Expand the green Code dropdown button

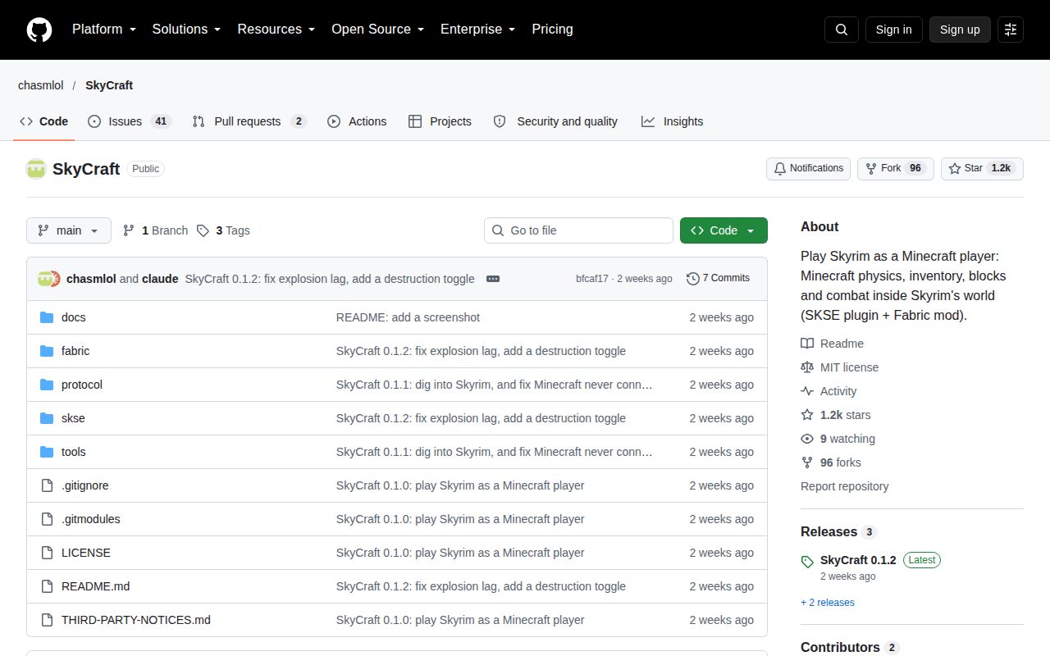(x=724, y=230)
